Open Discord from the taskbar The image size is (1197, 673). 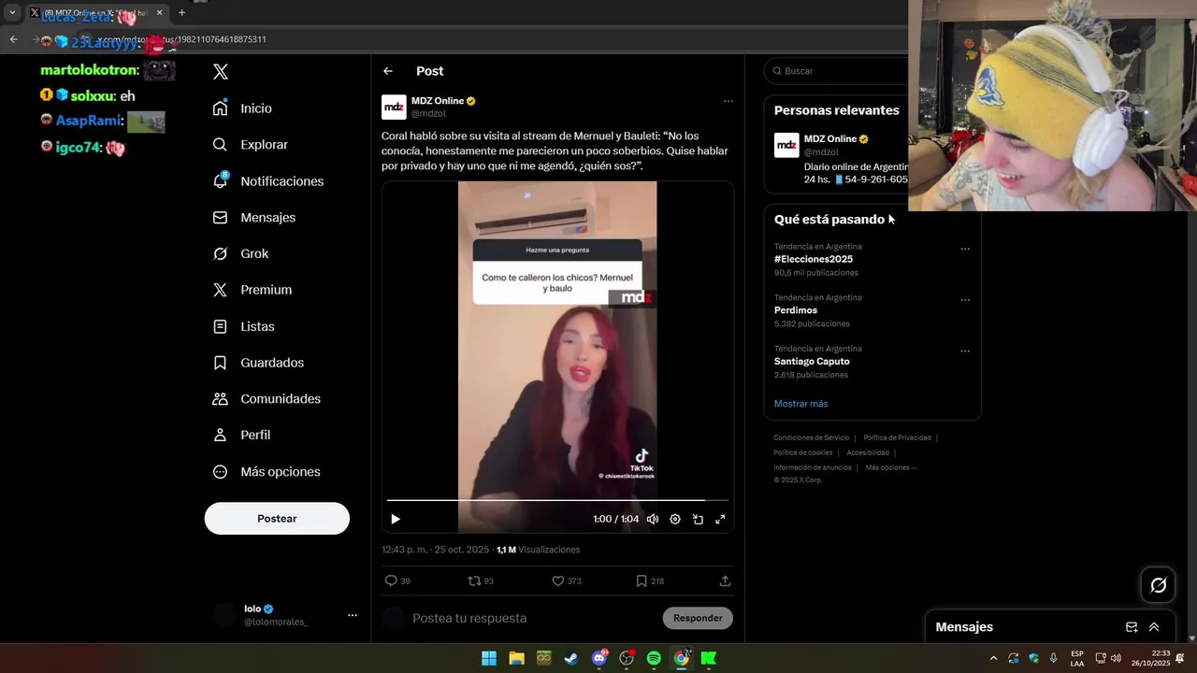599,658
